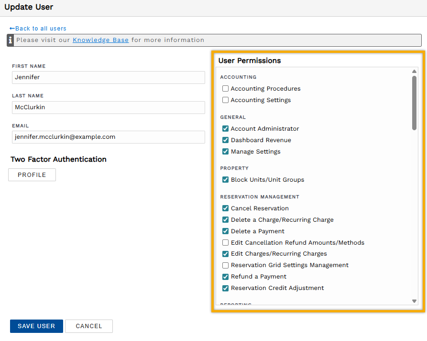427x341 pixels.
Task: Click the Last Name field
Action: pyautogui.click(x=109, y=107)
